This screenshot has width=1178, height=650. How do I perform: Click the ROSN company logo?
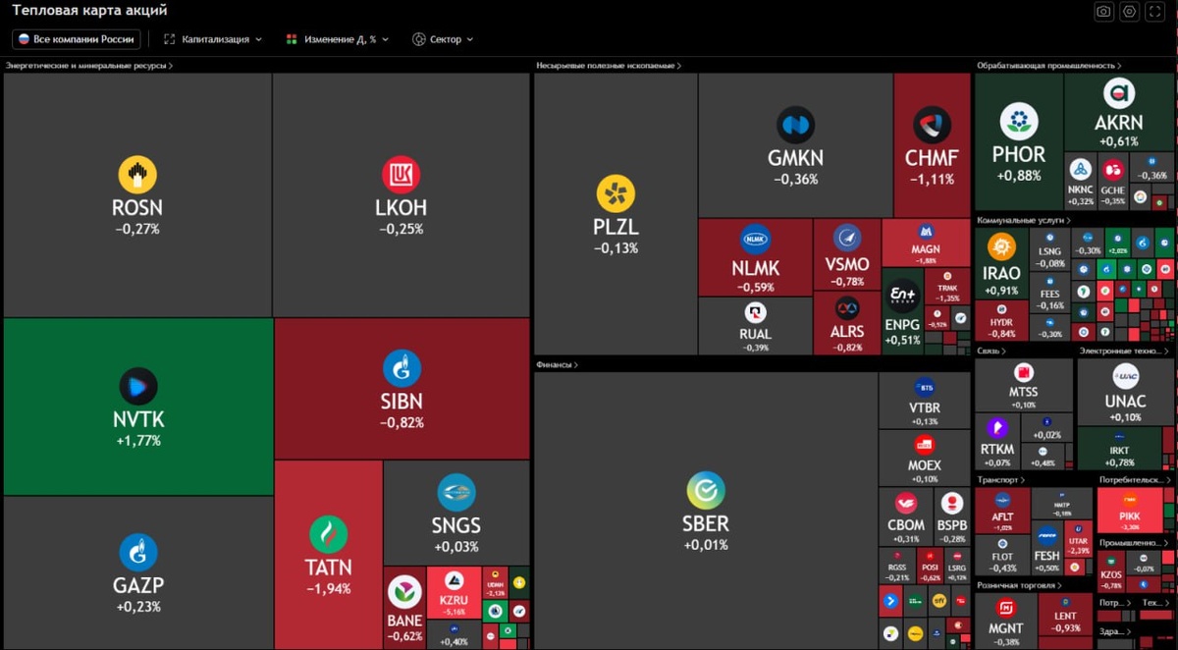(137, 175)
